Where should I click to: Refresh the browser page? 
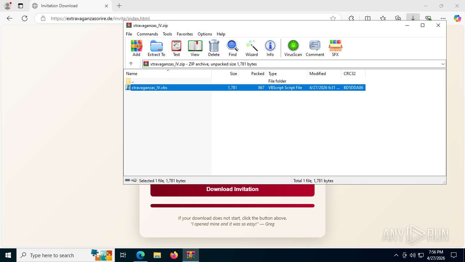tap(25, 18)
